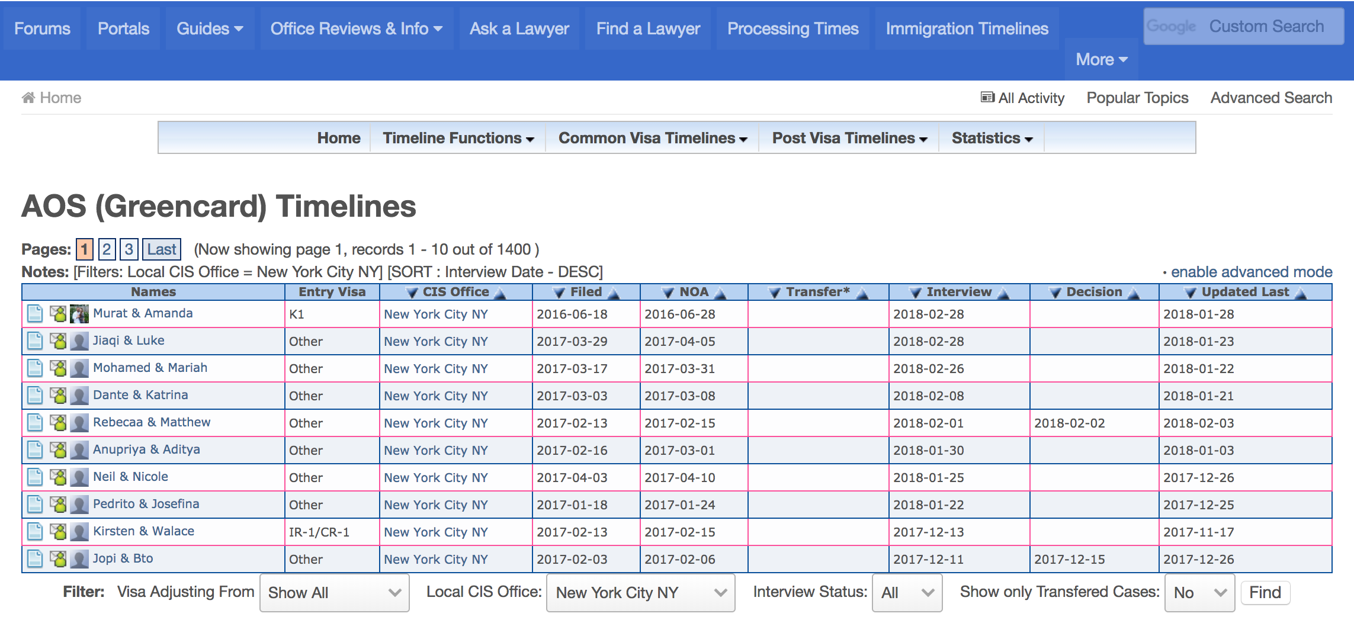Open timeline document icon for Dante & Katrina
1354x623 pixels.
(35, 395)
